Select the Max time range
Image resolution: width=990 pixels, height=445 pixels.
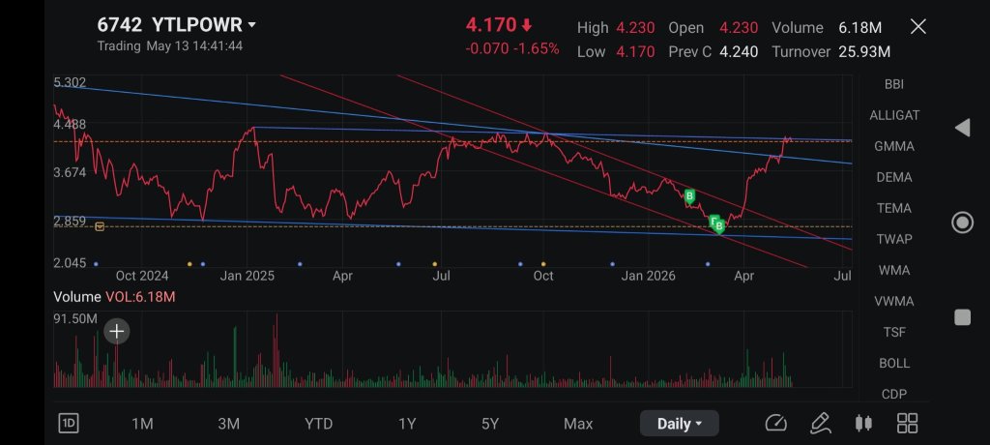pos(578,424)
